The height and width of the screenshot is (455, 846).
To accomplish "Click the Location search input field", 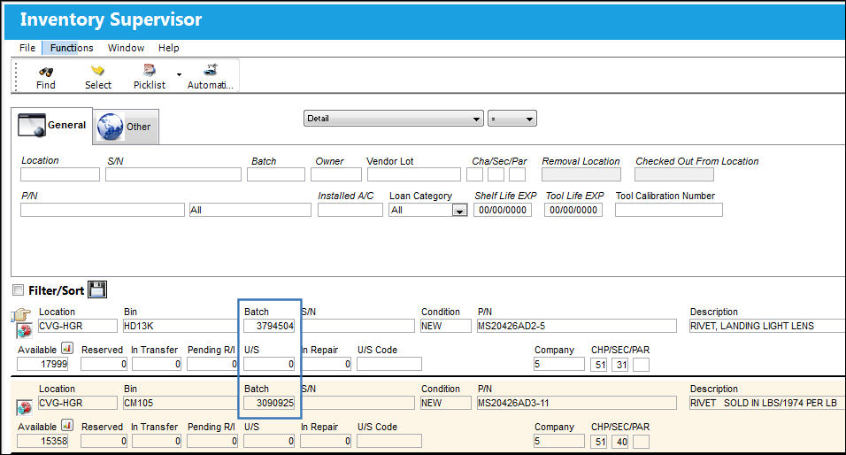I will [60, 174].
